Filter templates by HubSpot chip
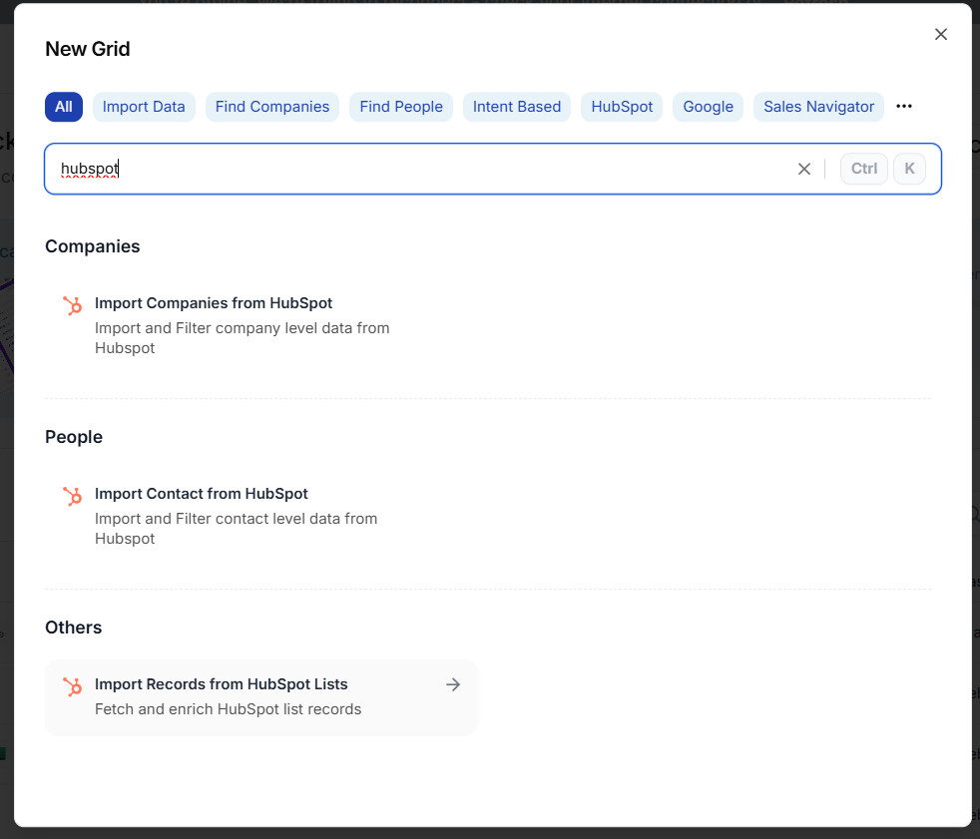 point(622,107)
